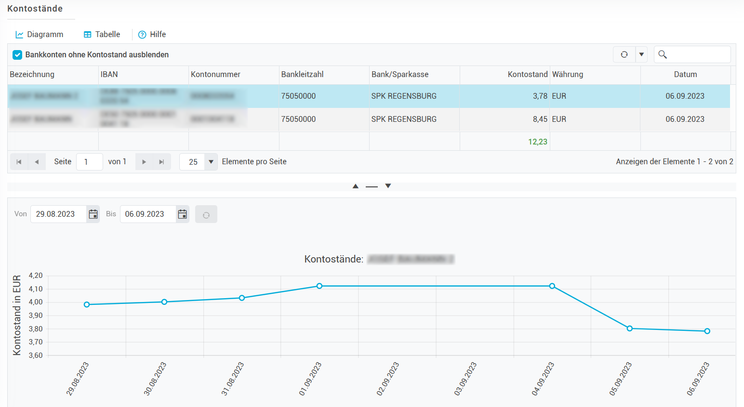This screenshot has height=407, width=744.
Task: Click the chart reload button beside Bis date
Action: point(206,215)
